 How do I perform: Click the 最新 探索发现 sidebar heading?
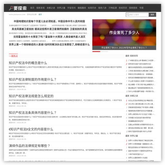coord(132,56)
